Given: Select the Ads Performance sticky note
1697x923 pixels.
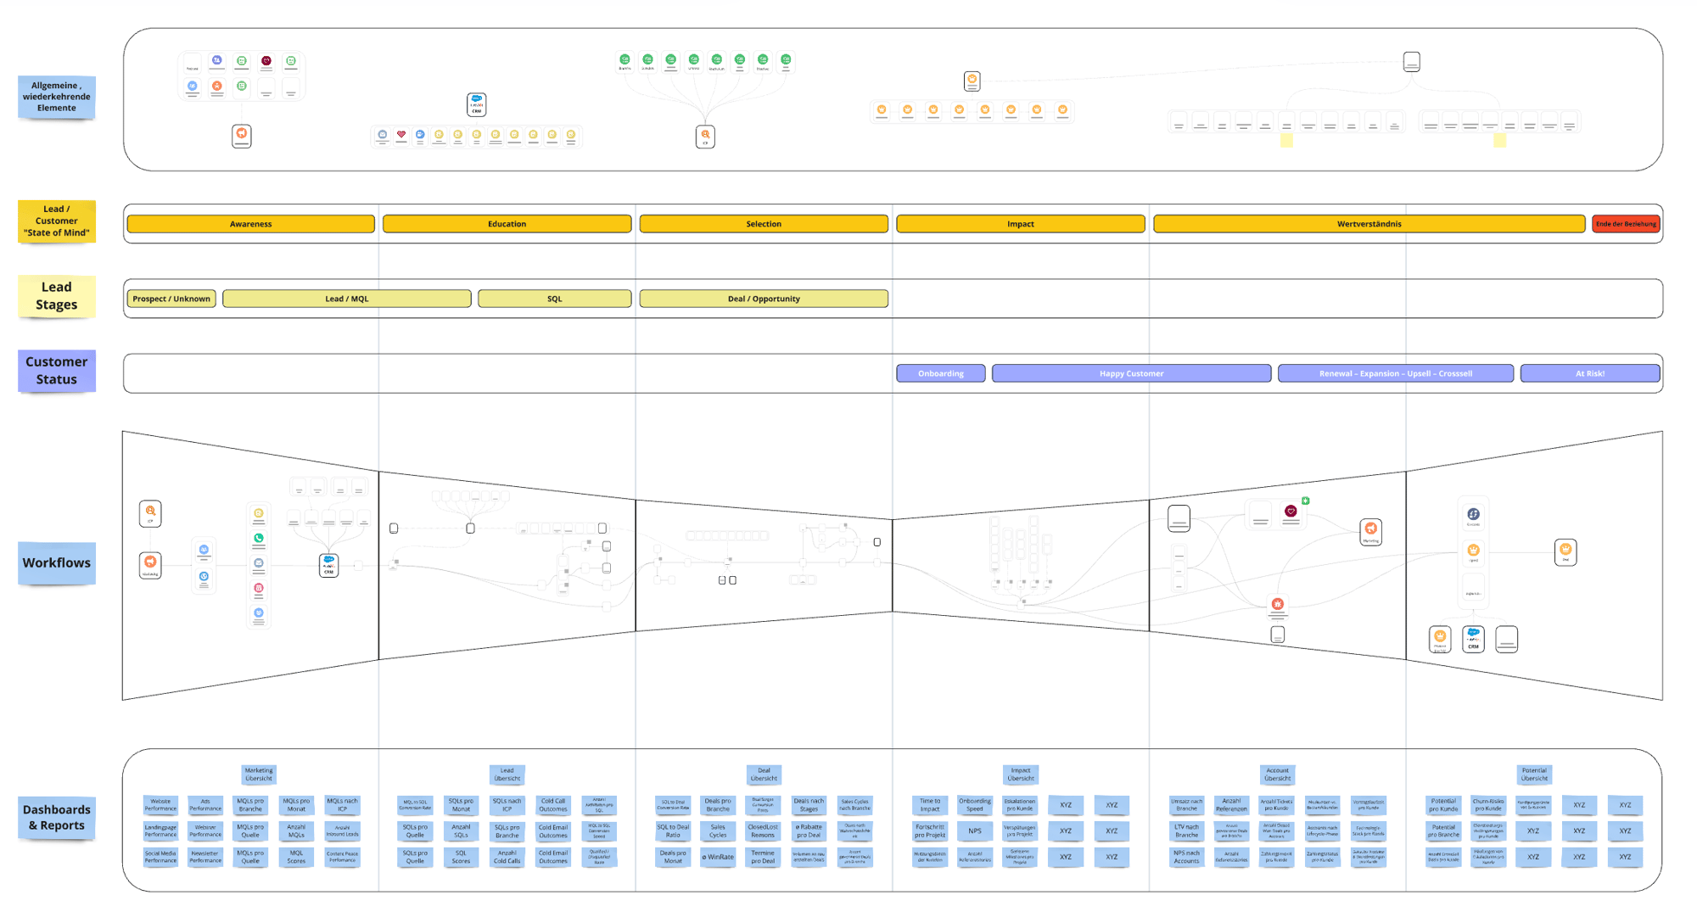Looking at the screenshot, I should (x=205, y=804).
